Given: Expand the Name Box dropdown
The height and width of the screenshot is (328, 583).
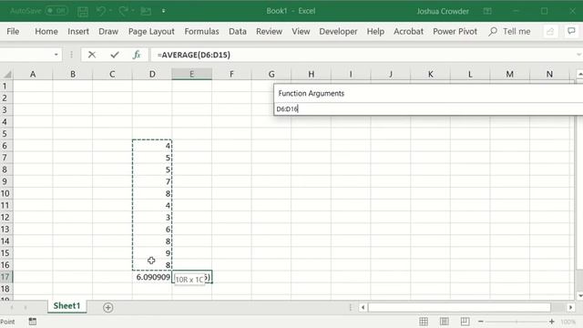Looking at the screenshot, I should [56, 55].
